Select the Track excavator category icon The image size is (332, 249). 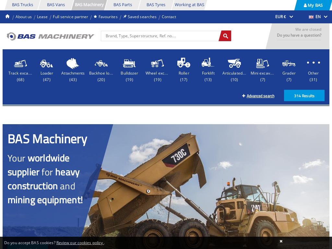[x=20, y=64]
